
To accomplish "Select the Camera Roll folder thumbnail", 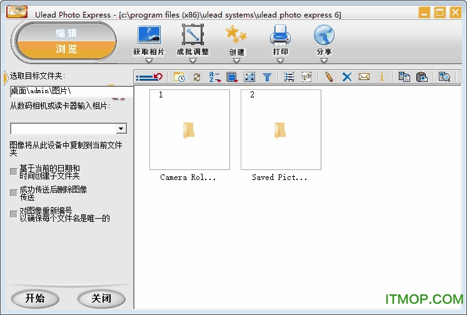I will [x=189, y=130].
